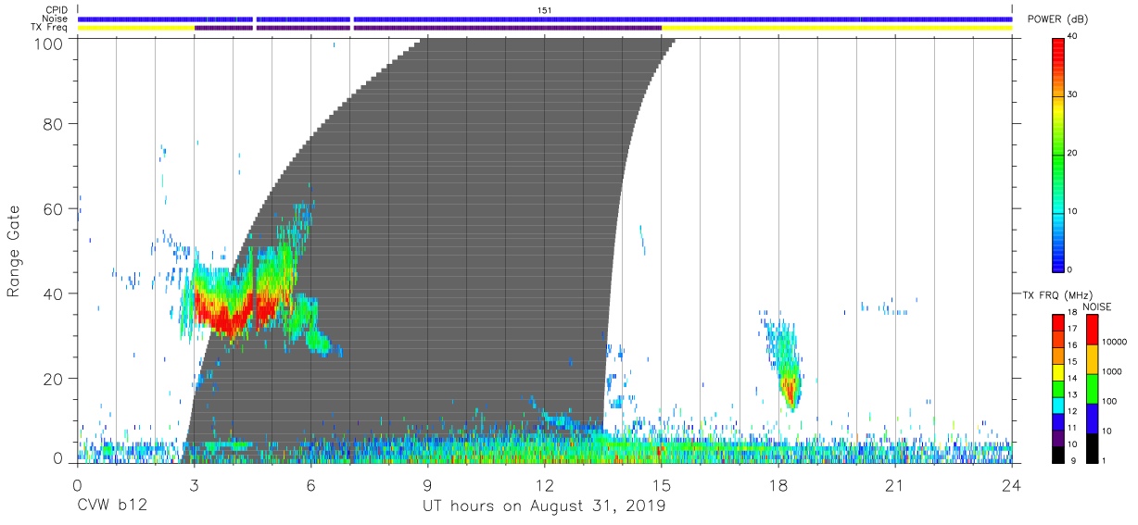Click the gray no-data region near 9 UT
This screenshot has height=525, width=1138.
(427, 250)
